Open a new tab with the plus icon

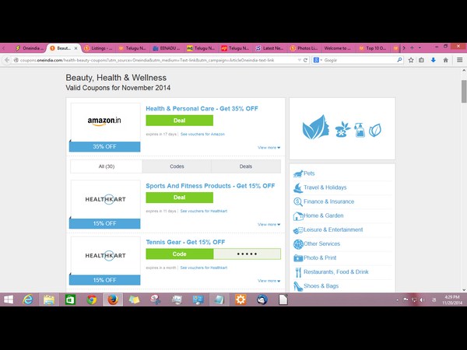[x=412, y=48]
